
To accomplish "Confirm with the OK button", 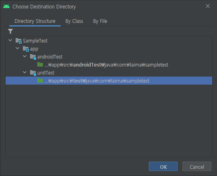I will click(163, 166).
